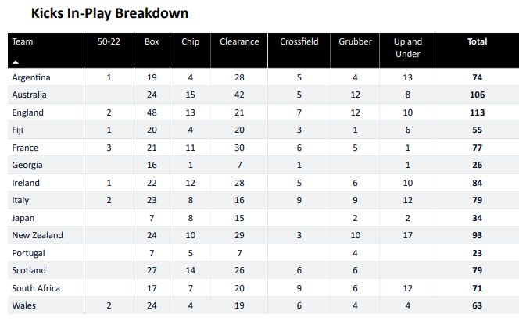Select England's total value 113
The image size is (519, 321).
point(477,112)
